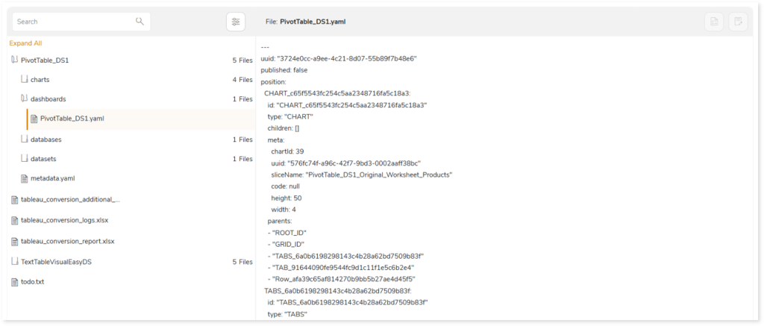Click the tableau_conversion_report.xlsx file icon
This screenshot has width=764, height=326.
(15, 241)
